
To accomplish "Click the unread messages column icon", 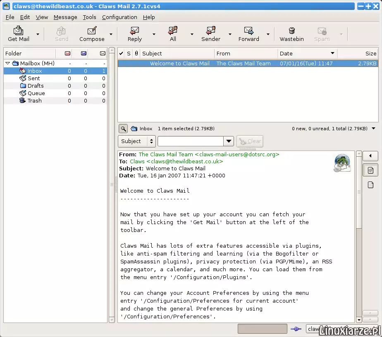I will coord(84,53).
